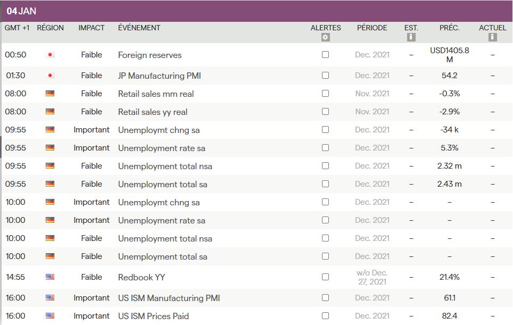This screenshot has height=325, width=513.
Task: Click previous value -0.3%
Action: tap(450, 94)
